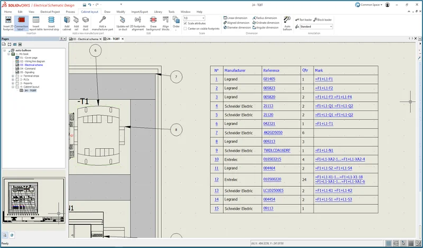Image resolution: width=423 pixels, height=248 pixels.
Task: Collapse the 4 - Cabinet layout folder
Action: click(x=13, y=87)
